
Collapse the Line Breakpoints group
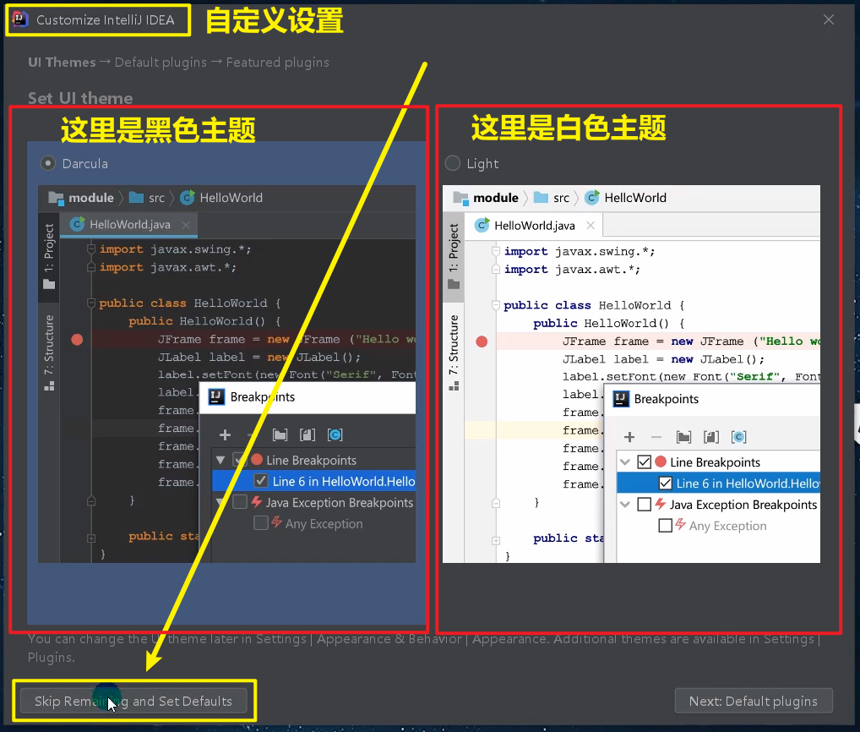tap(218, 460)
